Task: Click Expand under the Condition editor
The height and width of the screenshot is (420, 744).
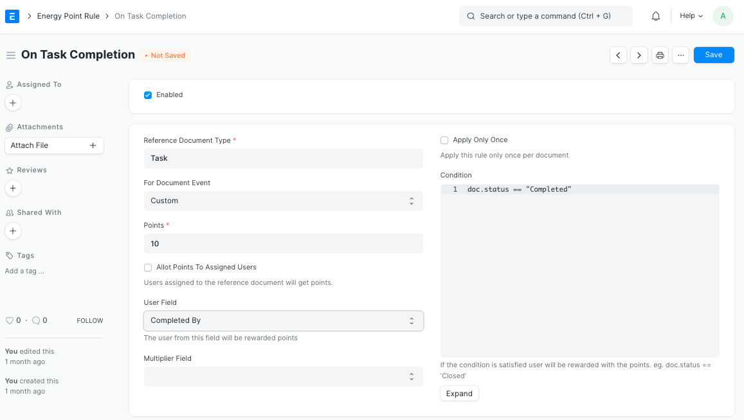Action: click(459, 394)
